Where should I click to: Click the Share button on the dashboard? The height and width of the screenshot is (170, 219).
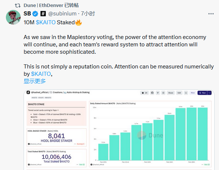(x=171, y=93)
